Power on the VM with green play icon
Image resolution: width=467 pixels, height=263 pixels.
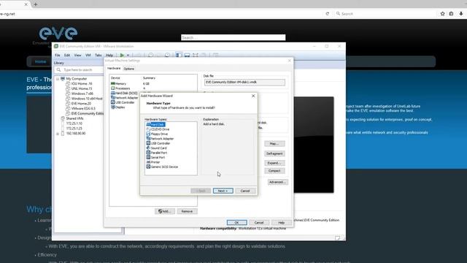pyautogui.click(x=122, y=56)
